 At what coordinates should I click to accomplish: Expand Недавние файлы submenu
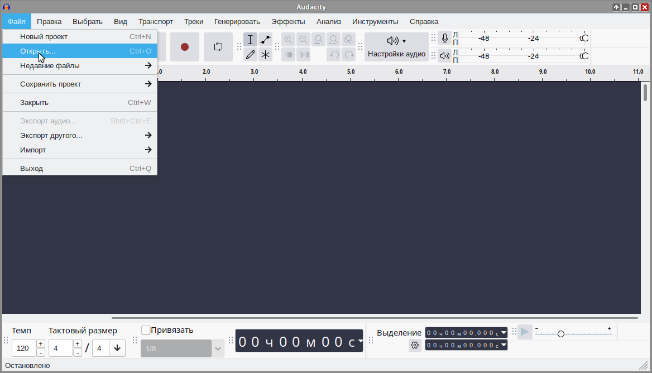tap(80, 66)
